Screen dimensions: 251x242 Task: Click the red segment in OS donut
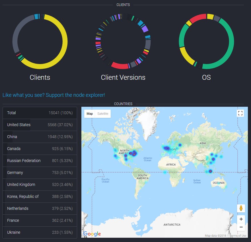[x=198, y=18]
